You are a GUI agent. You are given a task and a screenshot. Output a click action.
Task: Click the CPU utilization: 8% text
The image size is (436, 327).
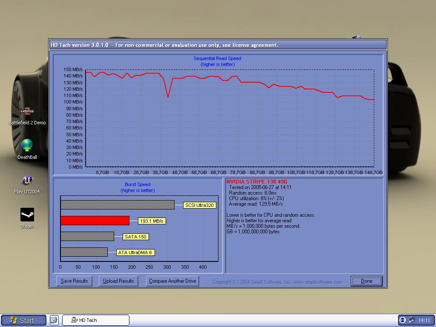coord(256,198)
